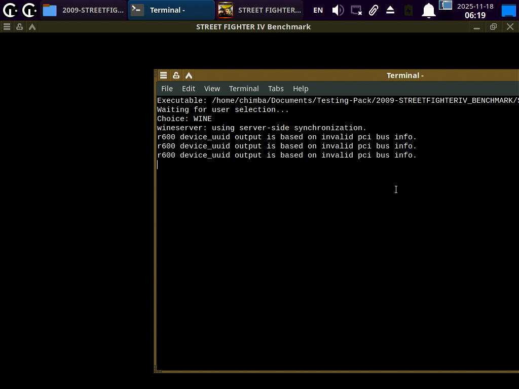Open the View menu in the Terminal
This screenshot has width=519, height=389.
tap(212, 89)
